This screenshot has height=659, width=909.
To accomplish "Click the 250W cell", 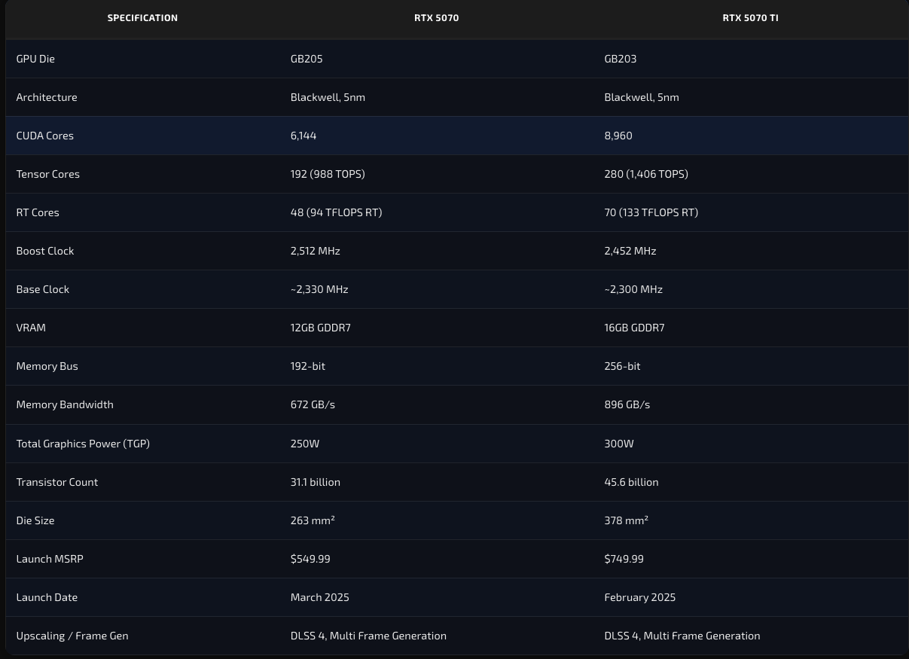I will (305, 444).
